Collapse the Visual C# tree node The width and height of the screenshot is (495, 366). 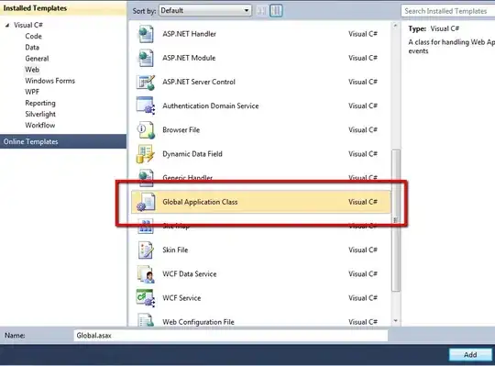[x=7, y=26]
